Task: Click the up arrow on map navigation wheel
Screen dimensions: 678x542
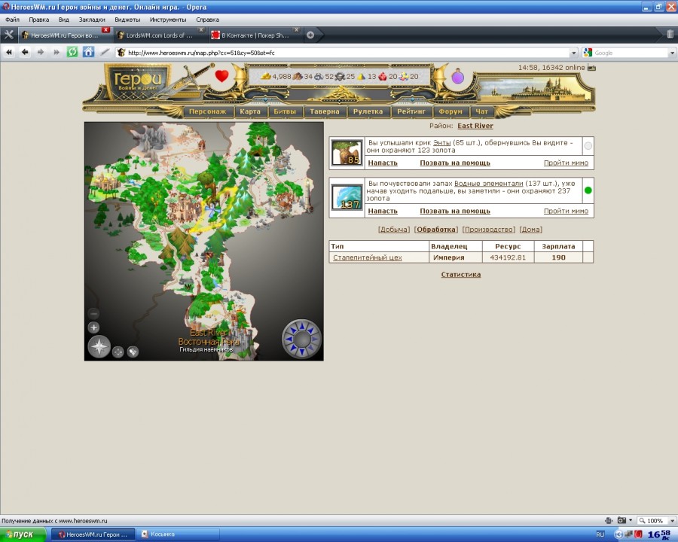Action: point(302,325)
